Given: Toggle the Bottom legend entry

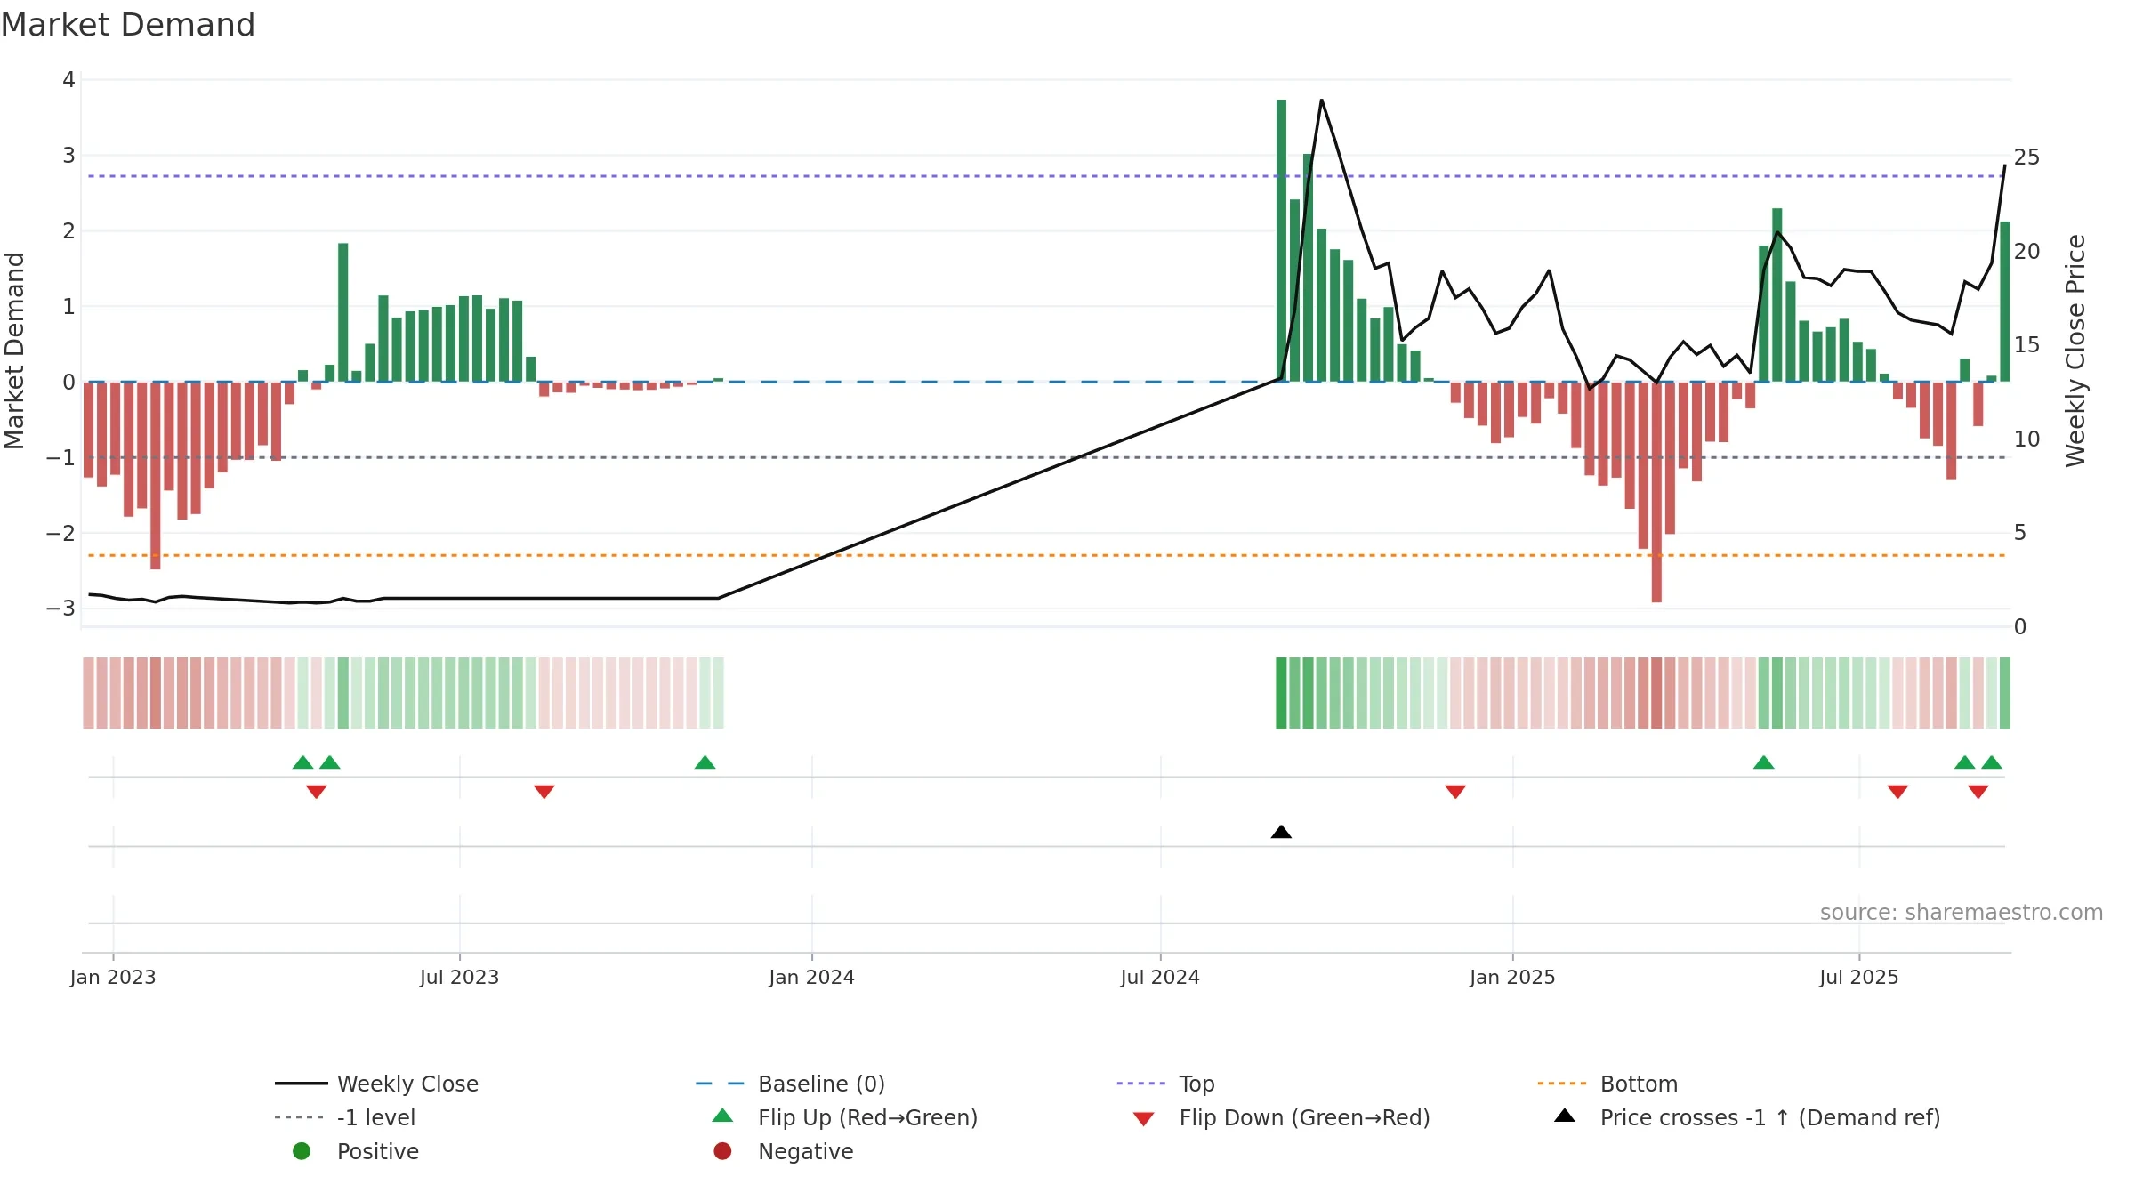Looking at the screenshot, I should coord(1607,1084).
